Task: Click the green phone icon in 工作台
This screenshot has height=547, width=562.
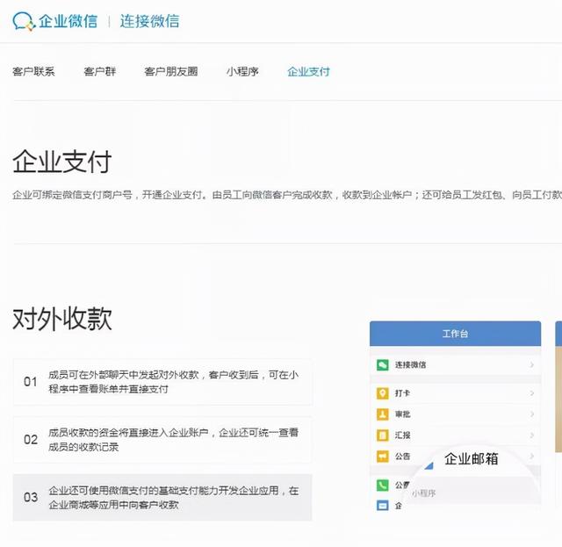Action: 383,485
